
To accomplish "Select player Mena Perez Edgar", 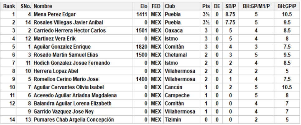I will (55, 14).
